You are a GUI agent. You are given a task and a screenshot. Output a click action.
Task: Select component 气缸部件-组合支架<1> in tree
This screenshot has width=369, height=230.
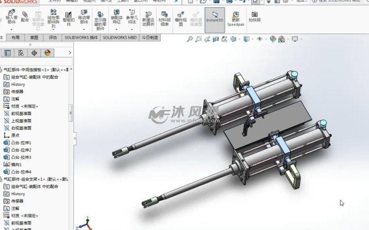35,179
